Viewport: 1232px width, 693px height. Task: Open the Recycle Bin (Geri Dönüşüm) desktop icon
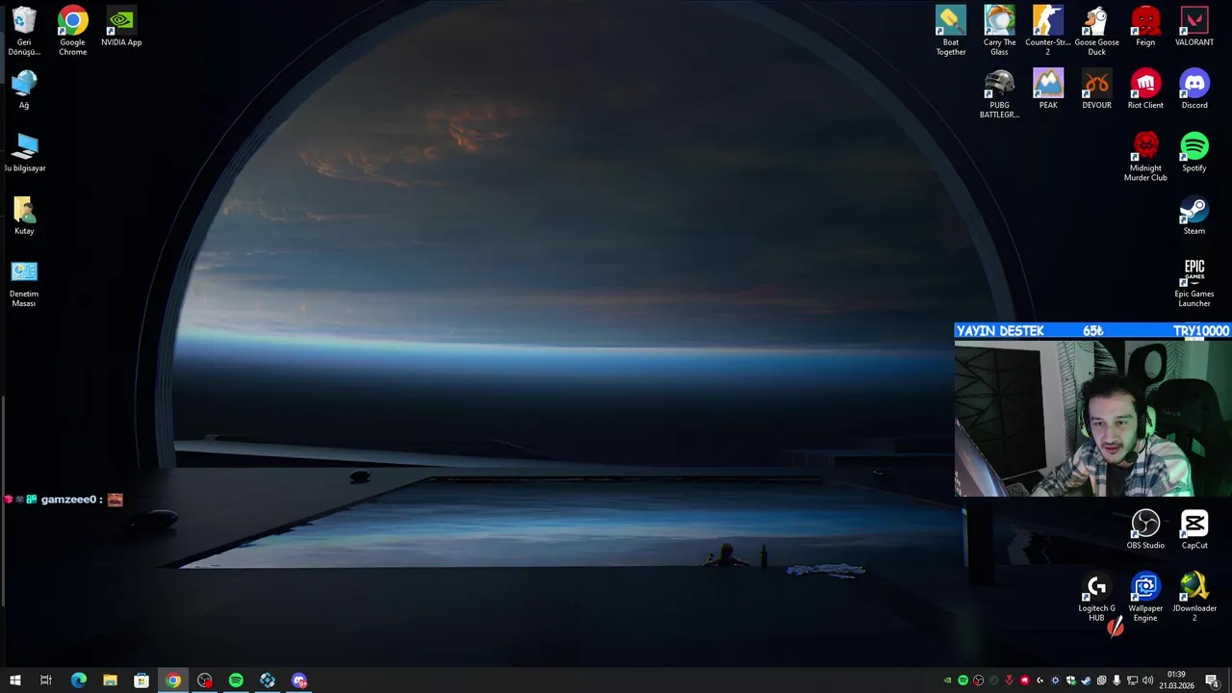tap(24, 31)
